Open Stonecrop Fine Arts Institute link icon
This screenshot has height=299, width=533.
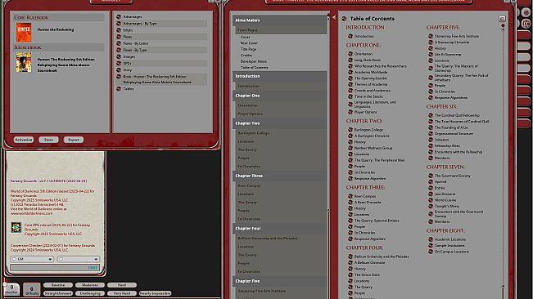point(431,36)
